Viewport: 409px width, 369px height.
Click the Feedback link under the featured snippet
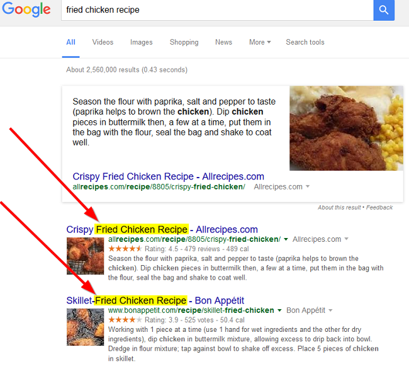[x=379, y=207]
